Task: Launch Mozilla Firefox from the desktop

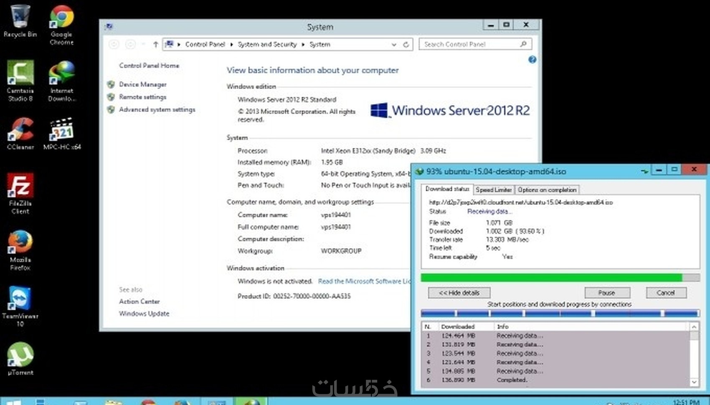Action: (20, 251)
